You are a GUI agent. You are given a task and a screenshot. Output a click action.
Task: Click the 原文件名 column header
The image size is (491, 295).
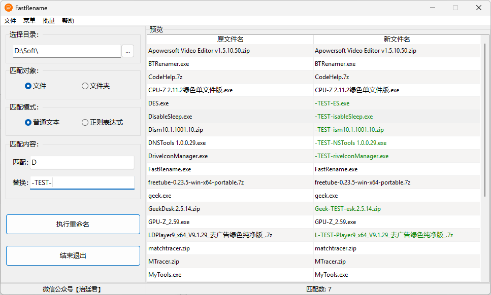(x=230, y=40)
